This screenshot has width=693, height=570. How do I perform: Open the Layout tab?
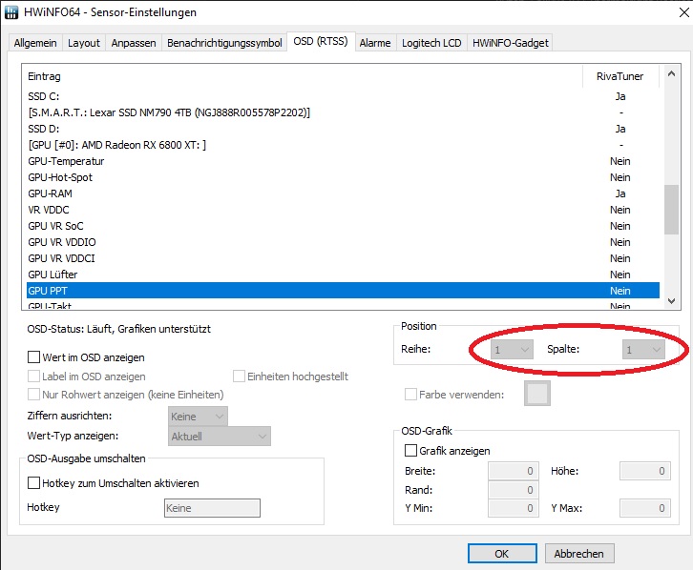coord(84,43)
